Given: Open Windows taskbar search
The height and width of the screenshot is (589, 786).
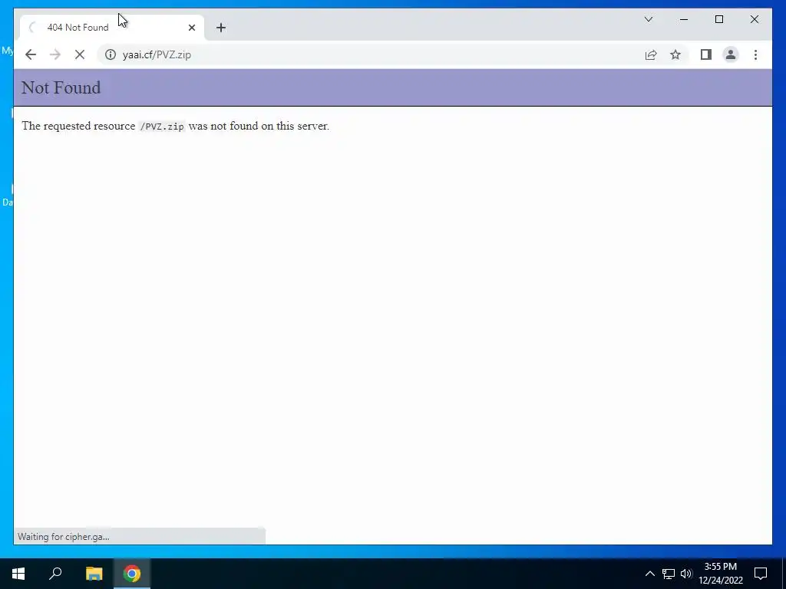Looking at the screenshot, I should [55, 574].
